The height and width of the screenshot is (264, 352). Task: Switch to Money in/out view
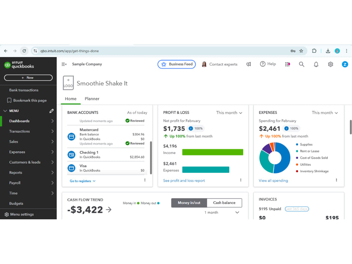point(189,203)
